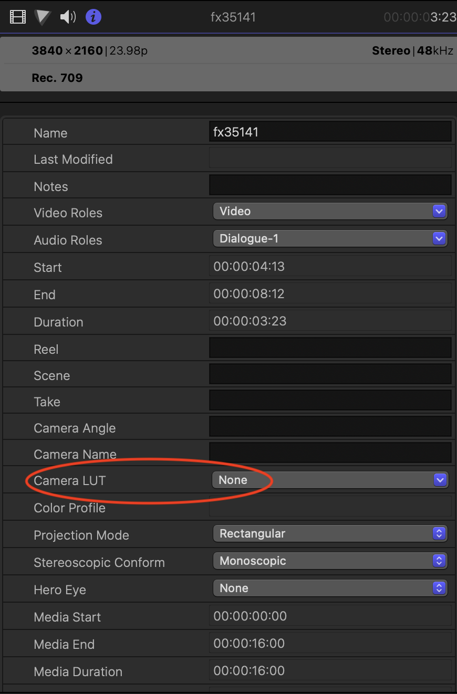Click the Name field containing fx35141
The image size is (457, 694).
coord(330,132)
